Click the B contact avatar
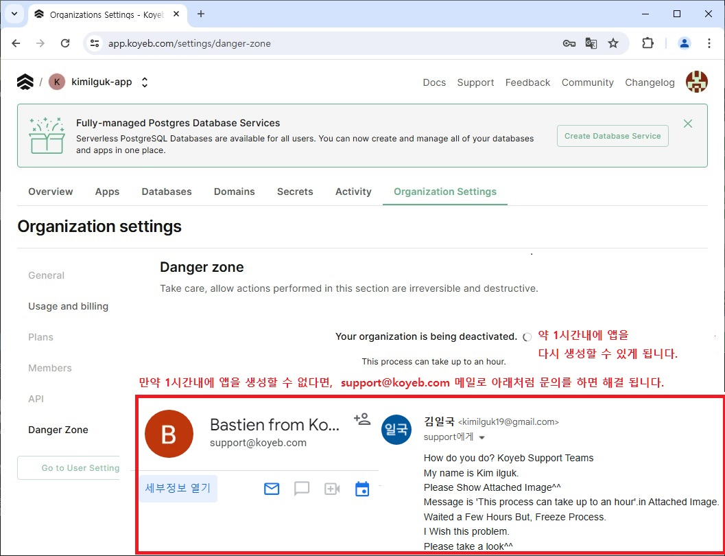This screenshot has height=556, width=725. (x=169, y=434)
